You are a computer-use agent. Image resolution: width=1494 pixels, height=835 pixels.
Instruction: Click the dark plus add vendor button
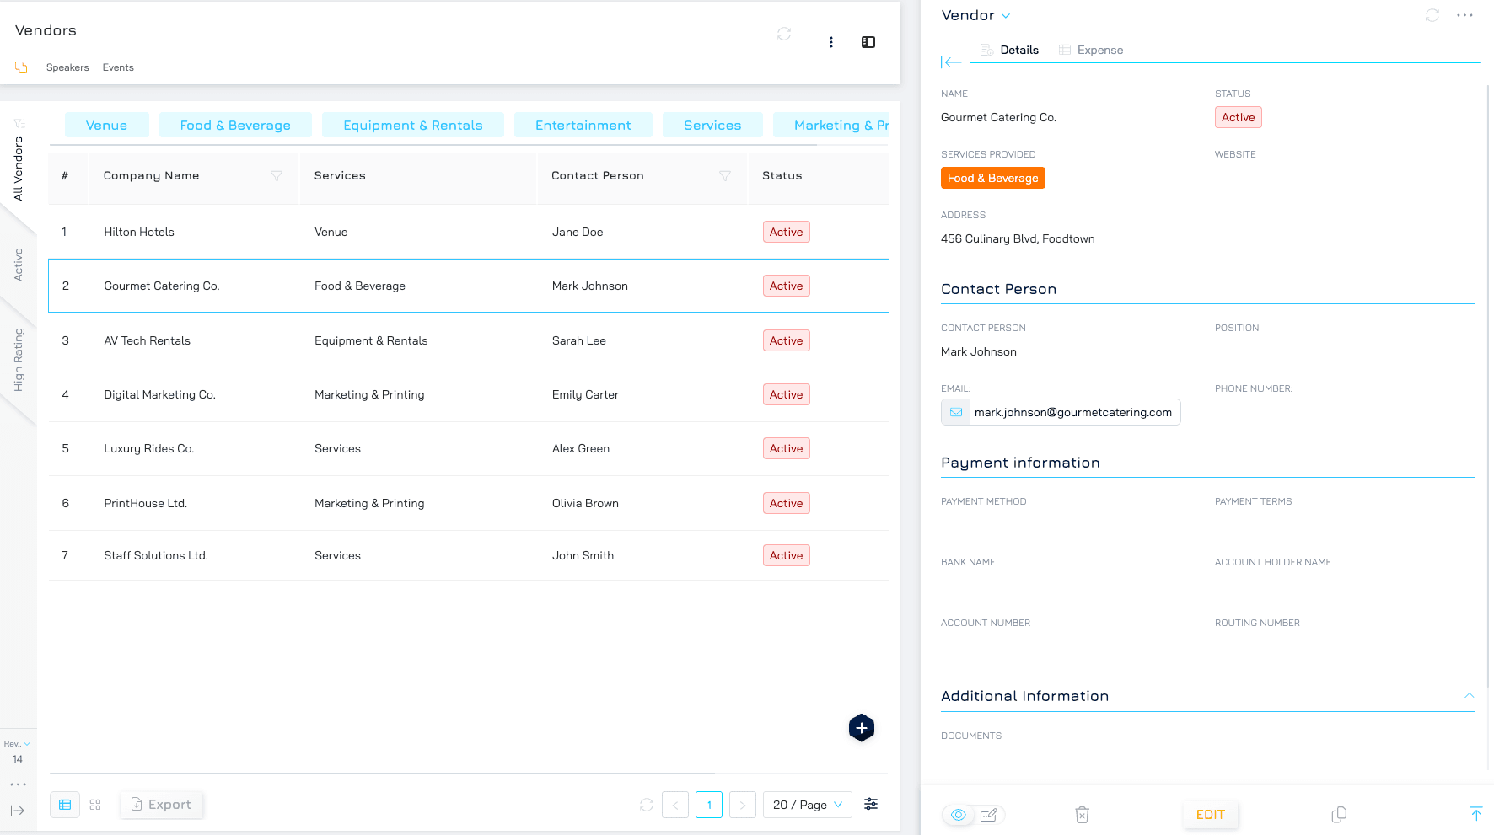[x=861, y=728]
